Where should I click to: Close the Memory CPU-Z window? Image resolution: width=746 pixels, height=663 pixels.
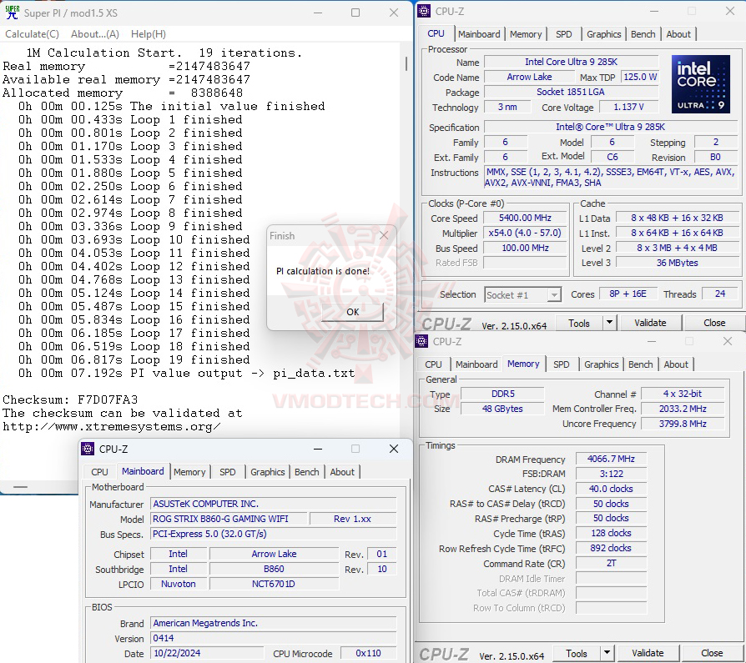tap(727, 341)
